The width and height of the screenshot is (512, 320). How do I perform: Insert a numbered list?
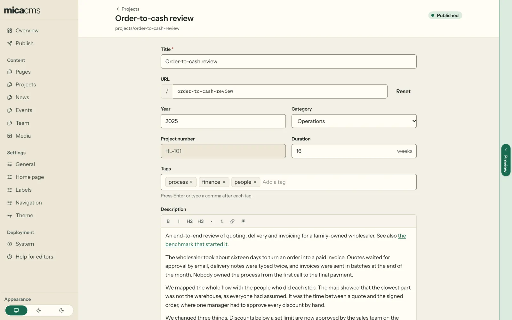[222, 221]
